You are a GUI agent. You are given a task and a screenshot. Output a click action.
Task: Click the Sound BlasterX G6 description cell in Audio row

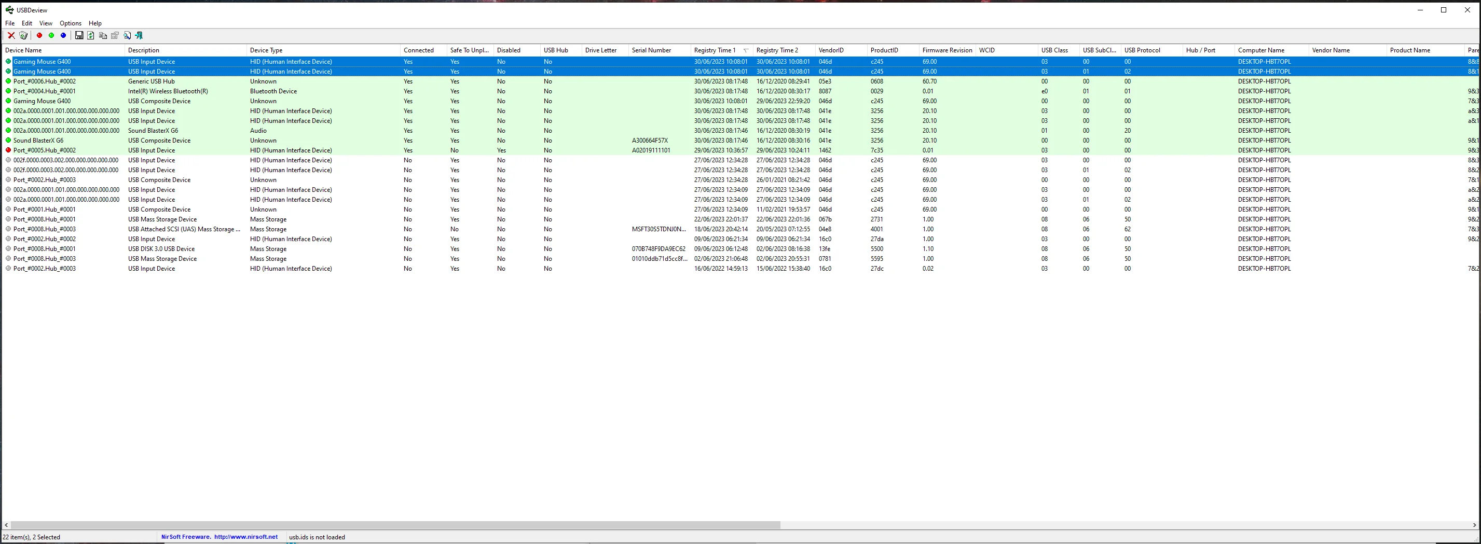click(153, 131)
